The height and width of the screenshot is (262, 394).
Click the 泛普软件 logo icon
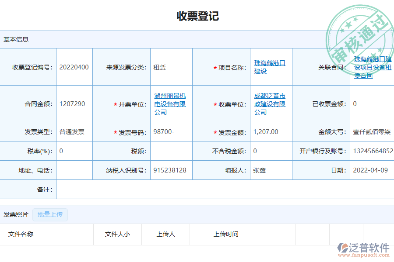coord(343,247)
